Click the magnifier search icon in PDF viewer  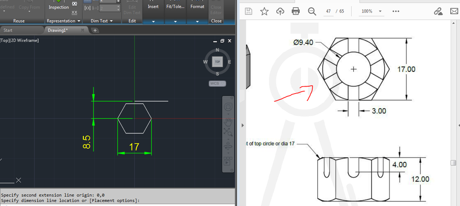coord(312,12)
